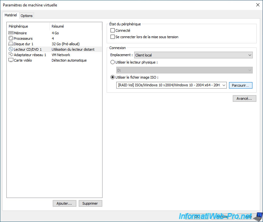
Task: Open the physical drive D: dropdown
Action: click(184, 70)
